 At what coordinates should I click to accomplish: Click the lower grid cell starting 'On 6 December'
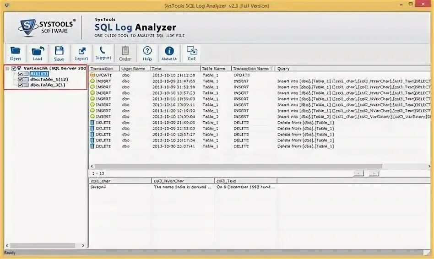(245, 187)
